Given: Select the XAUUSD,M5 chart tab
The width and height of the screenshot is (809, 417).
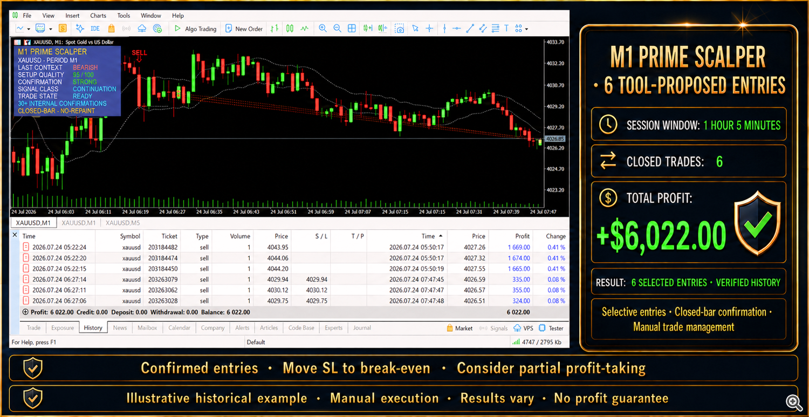Looking at the screenshot, I should click(x=122, y=223).
